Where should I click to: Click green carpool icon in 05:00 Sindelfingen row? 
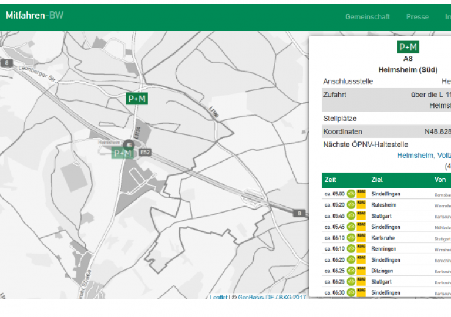click(351, 194)
